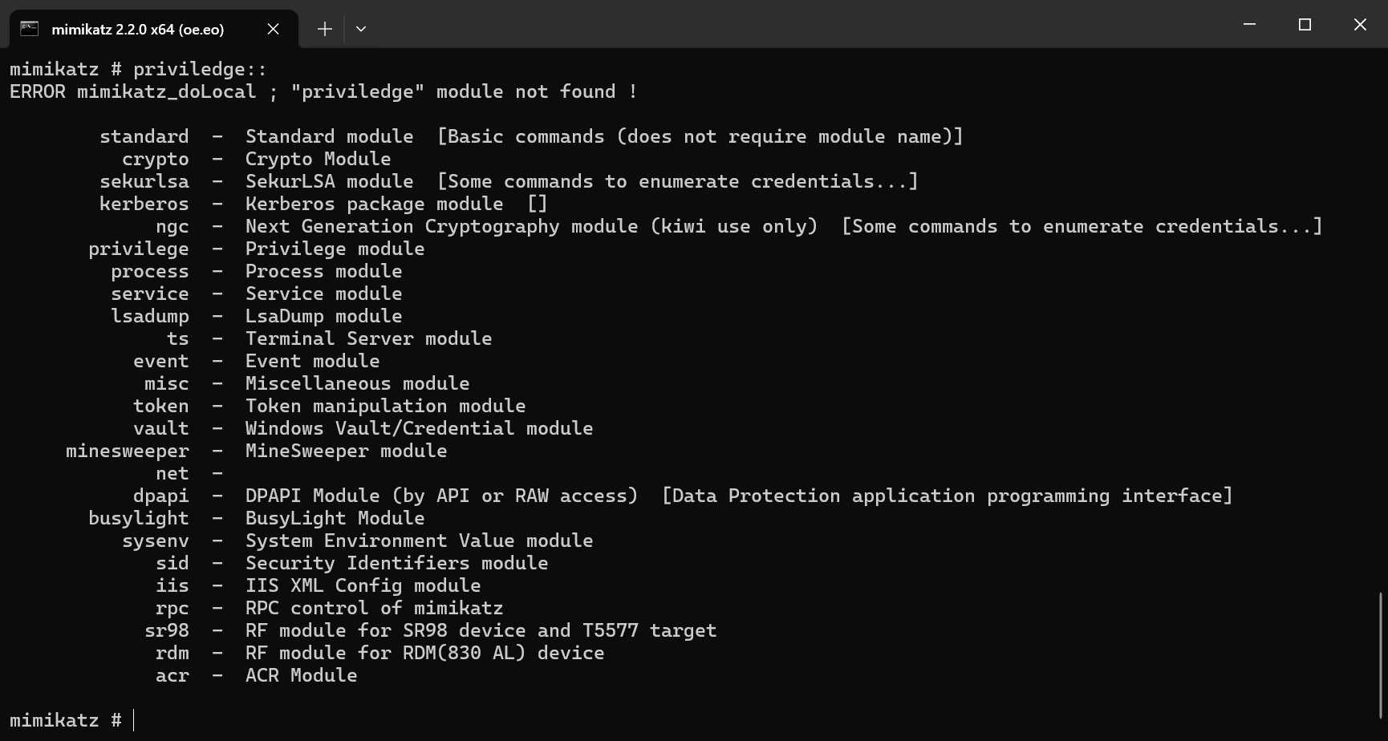The width and height of the screenshot is (1388, 741).
Task: Close the terminal window
Action: click(x=1360, y=25)
